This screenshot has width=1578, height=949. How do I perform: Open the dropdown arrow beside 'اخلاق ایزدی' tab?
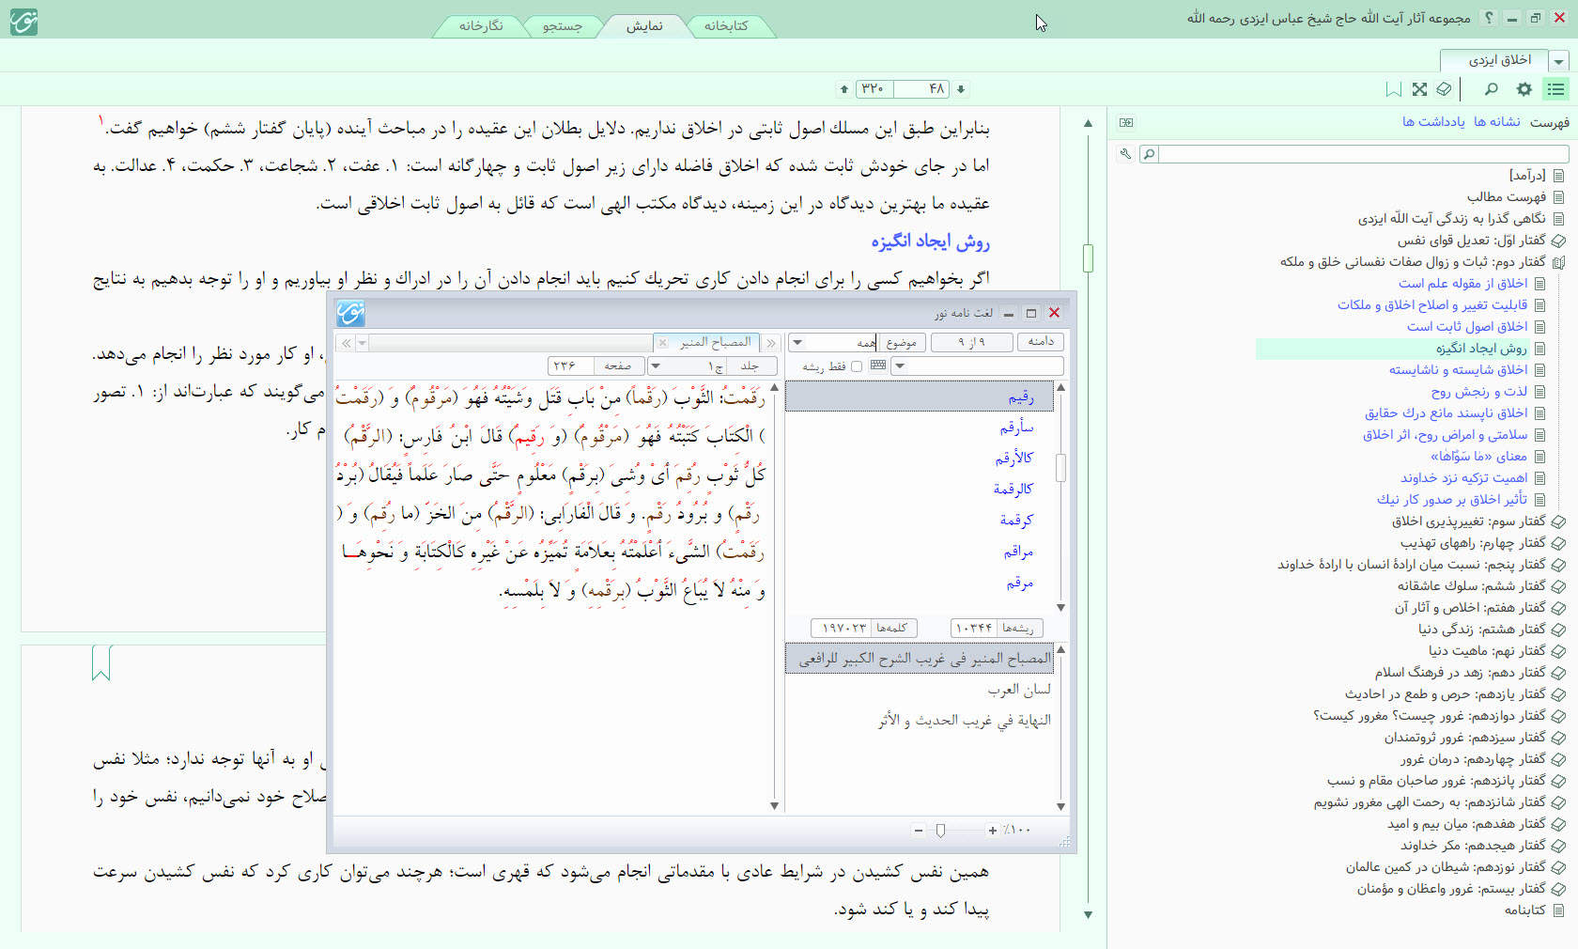[x=1559, y=61]
